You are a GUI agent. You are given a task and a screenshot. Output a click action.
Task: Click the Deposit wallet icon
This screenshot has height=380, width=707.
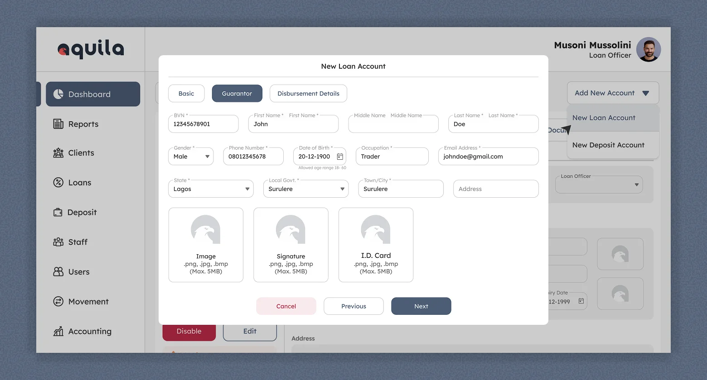point(58,212)
